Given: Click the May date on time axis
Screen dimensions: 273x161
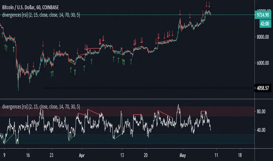Looking at the screenshot, I should 183,155.
